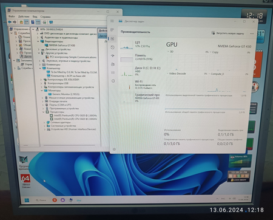Open App history icon in Task Manager sidebar
273x220 pixels.
point(113,47)
